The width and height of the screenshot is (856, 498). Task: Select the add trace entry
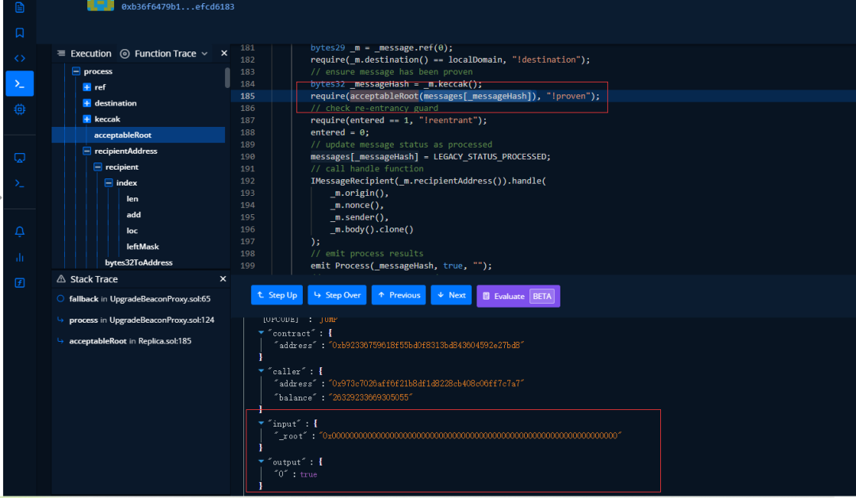134,215
